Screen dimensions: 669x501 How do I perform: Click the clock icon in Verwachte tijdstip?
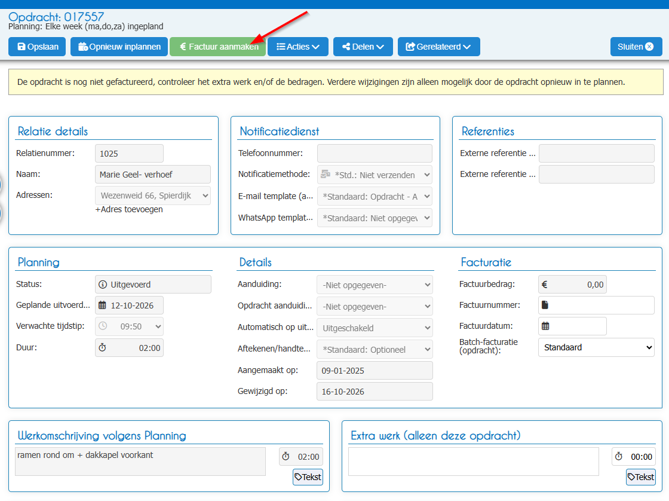[103, 326]
